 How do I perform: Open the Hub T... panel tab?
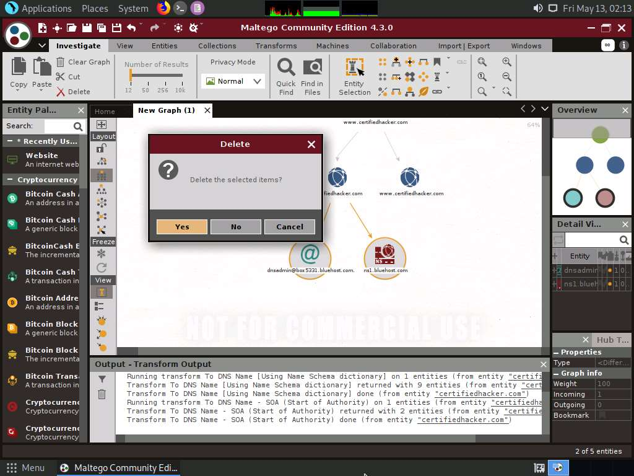click(x=612, y=340)
